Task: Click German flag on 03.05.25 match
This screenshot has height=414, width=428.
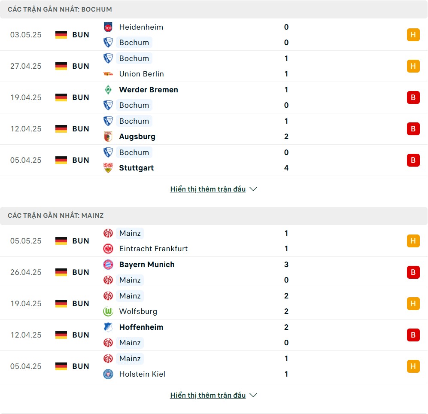Action: tap(61, 35)
